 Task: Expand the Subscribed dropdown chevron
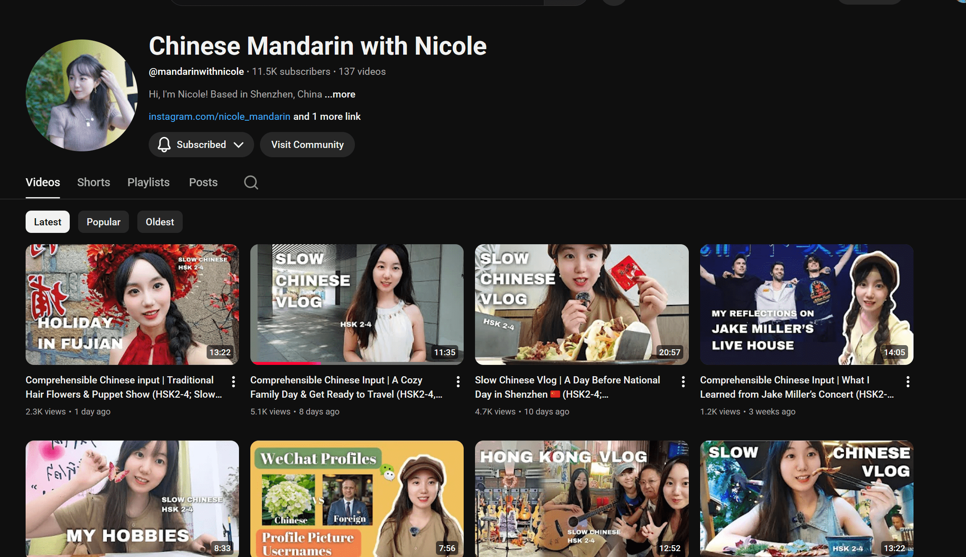pyautogui.click(x=239, y=145)
